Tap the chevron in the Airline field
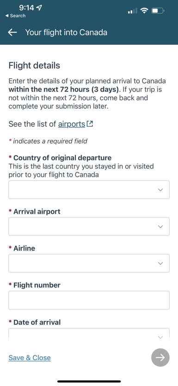Screen dimensions: 178x386 [x=160, y=263]
